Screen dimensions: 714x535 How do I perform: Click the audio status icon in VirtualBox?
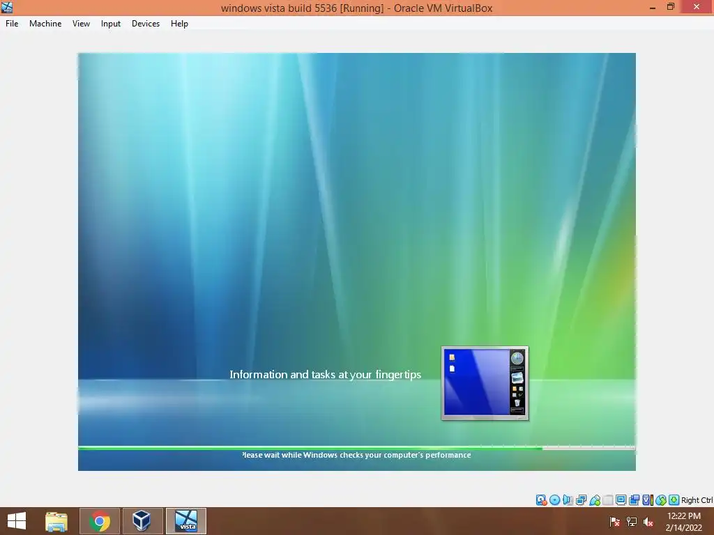pyautogui.click(x=568, y=500)
